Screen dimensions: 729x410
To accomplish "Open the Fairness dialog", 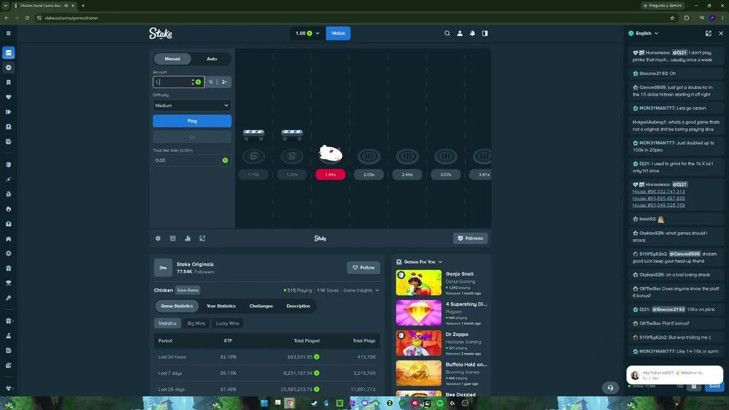I will pos(470,238).
